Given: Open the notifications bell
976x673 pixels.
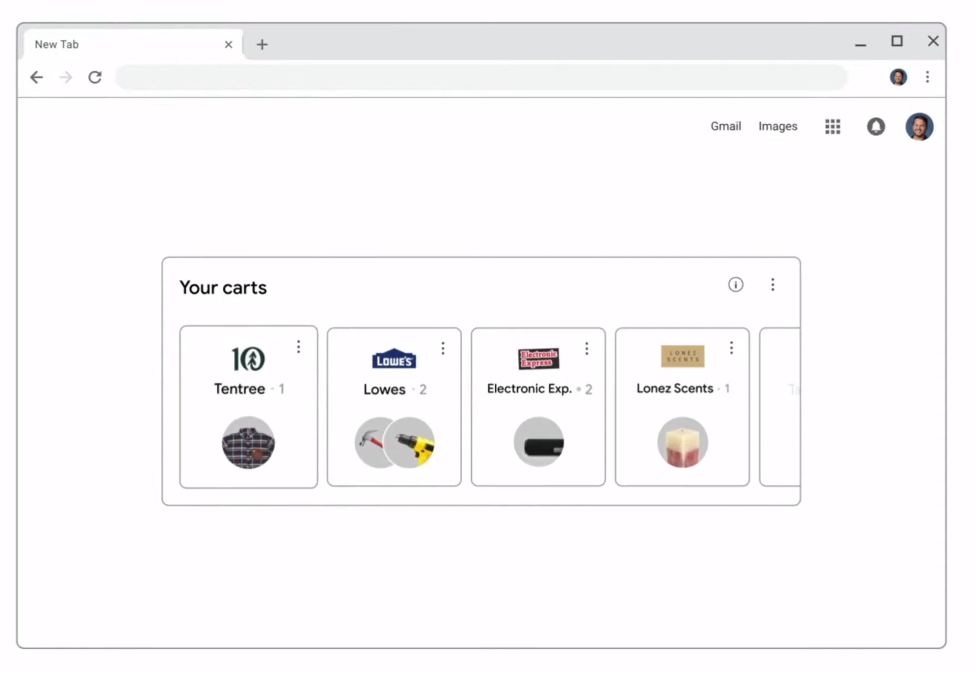Looking at the screenshot, I should point(875,127).
